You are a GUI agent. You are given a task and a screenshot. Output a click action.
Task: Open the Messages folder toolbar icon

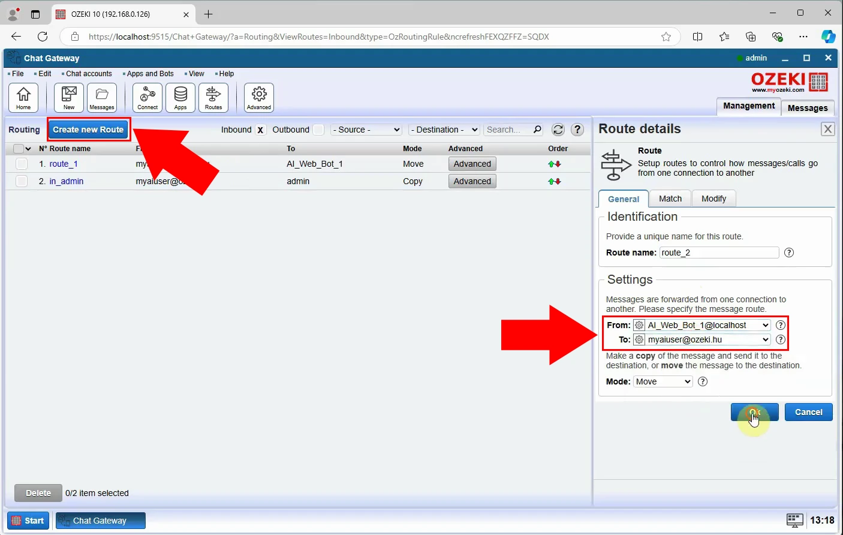(102, 97)
